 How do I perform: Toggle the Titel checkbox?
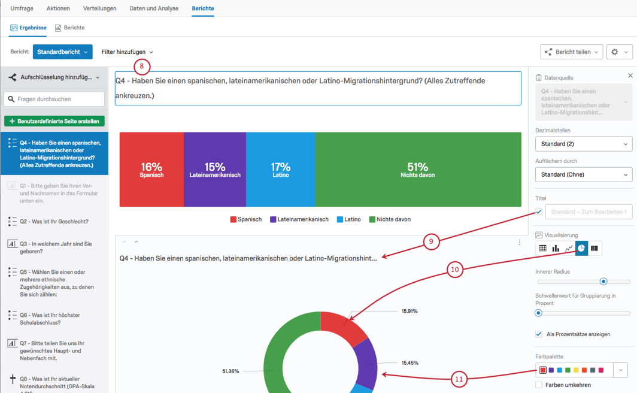coord(539,211)
